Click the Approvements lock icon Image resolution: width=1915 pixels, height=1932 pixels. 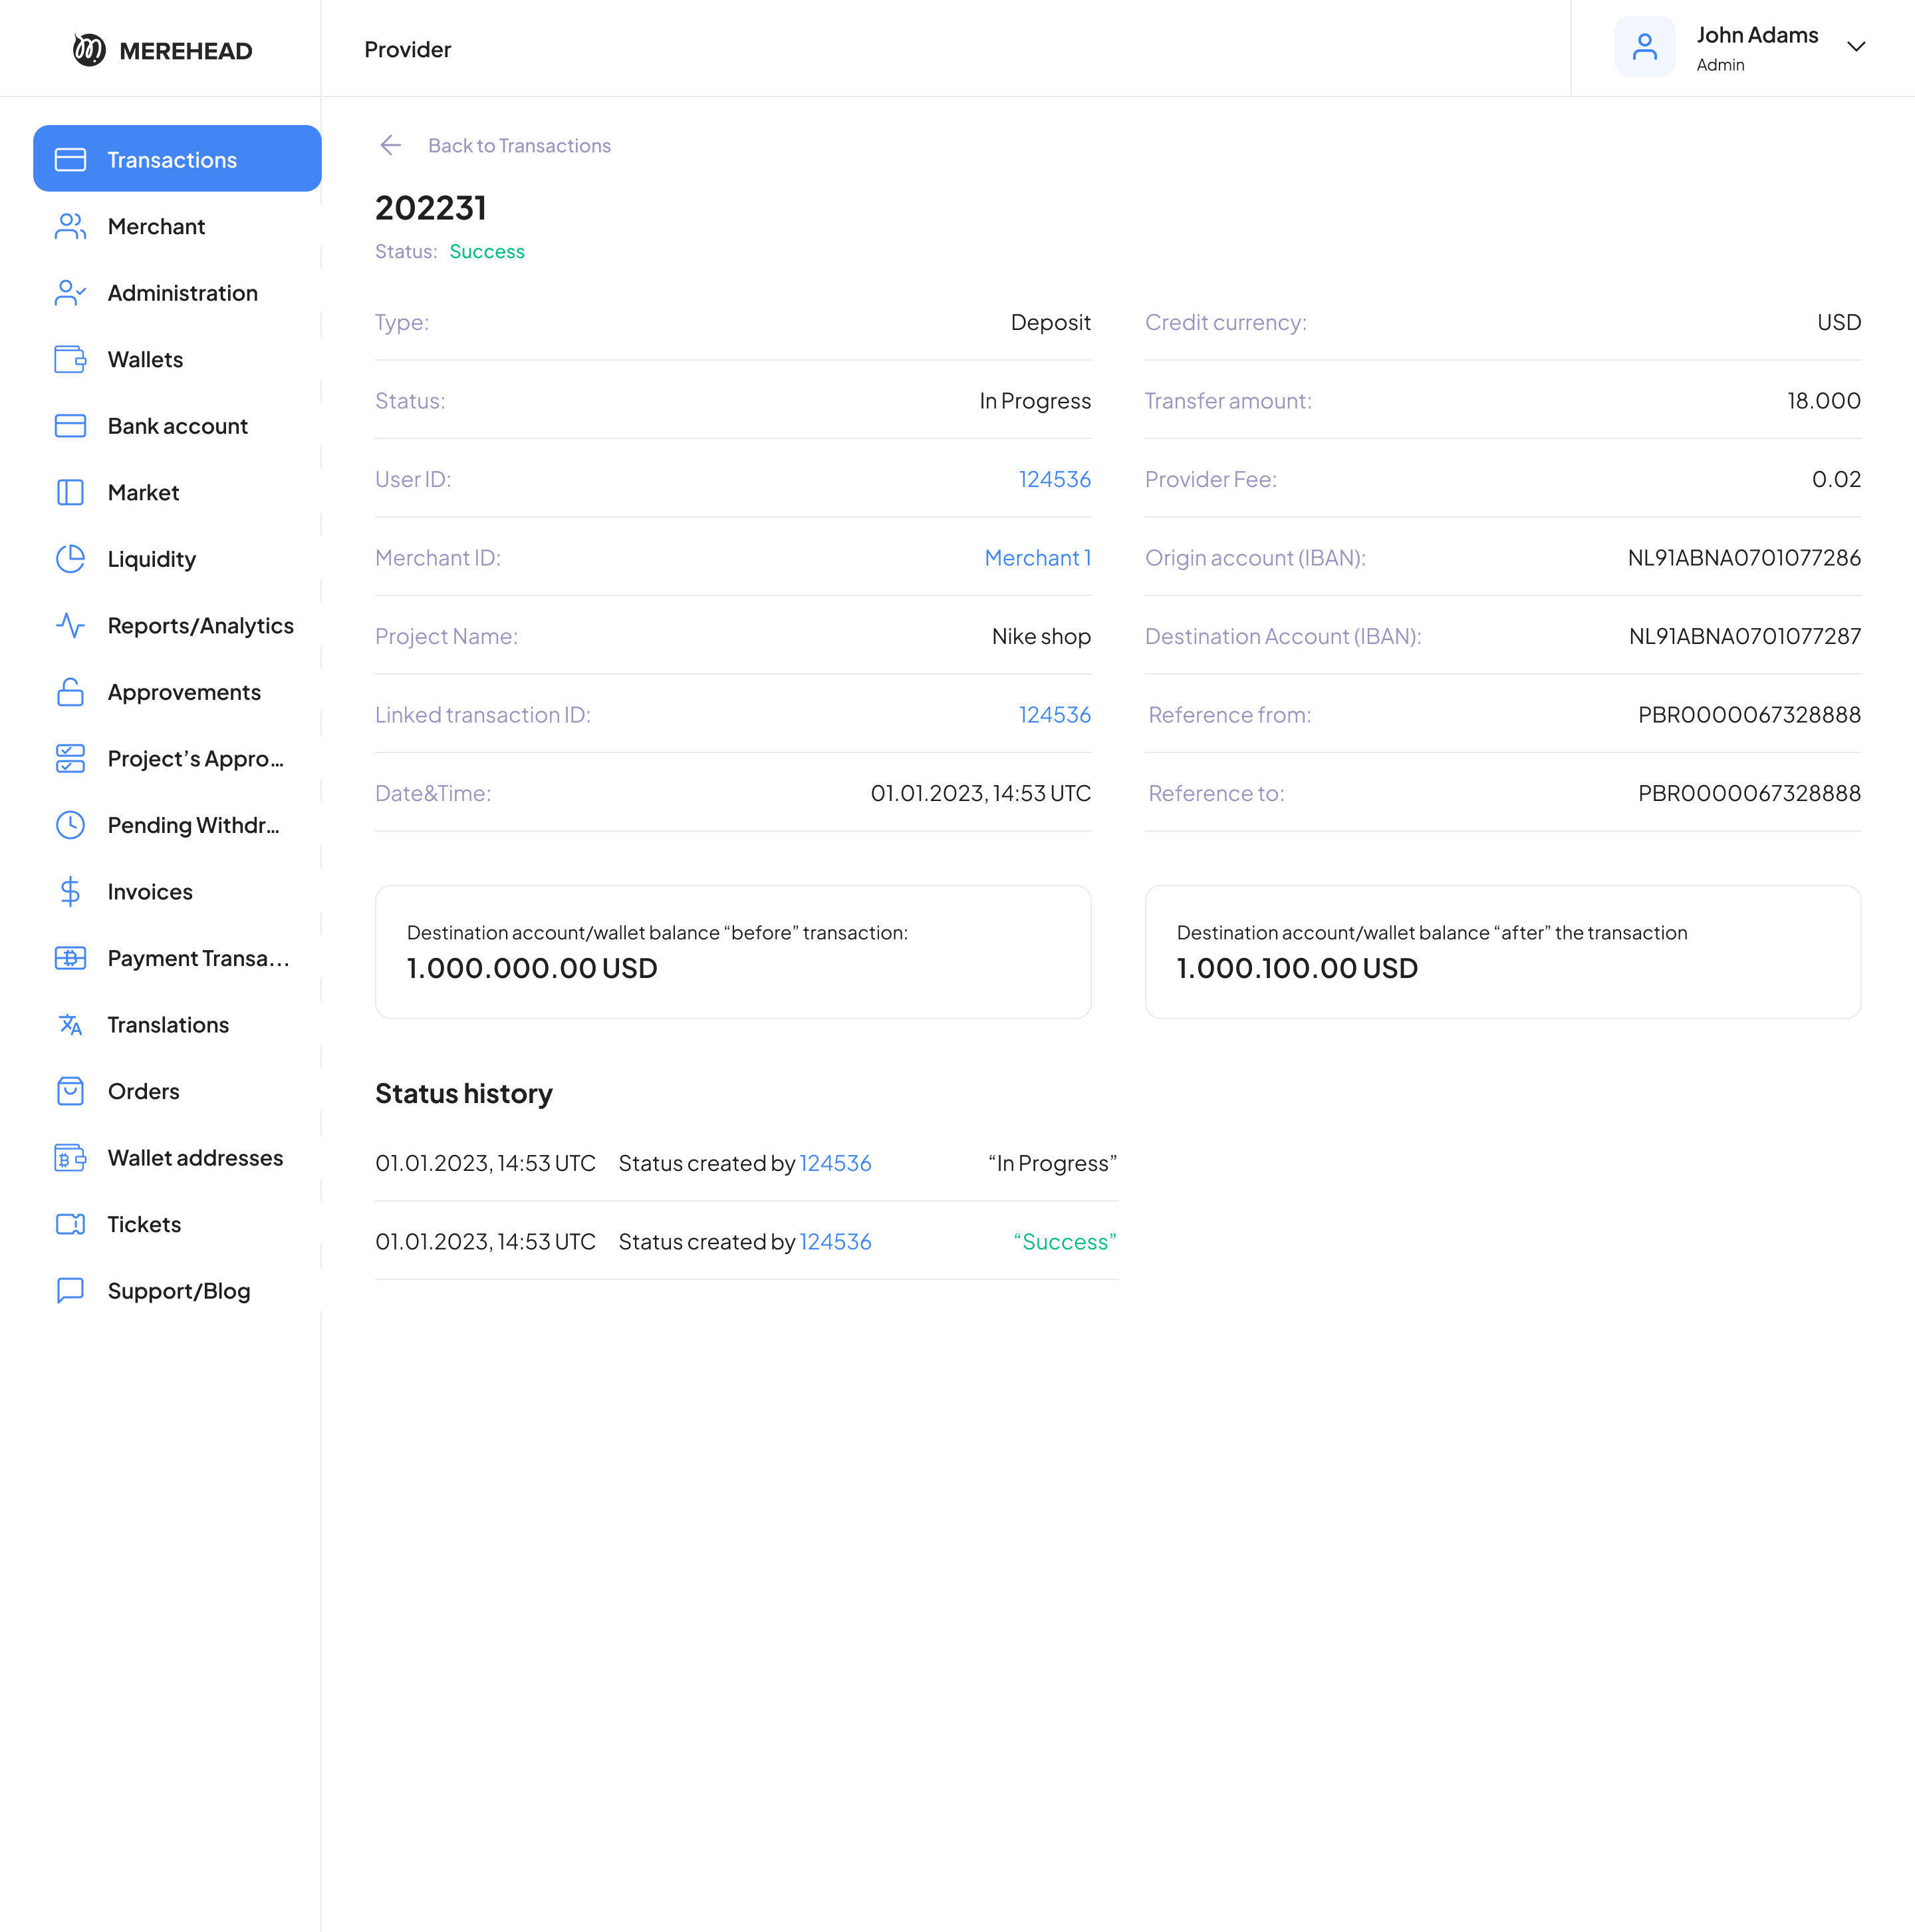click(x=70, y=692)
